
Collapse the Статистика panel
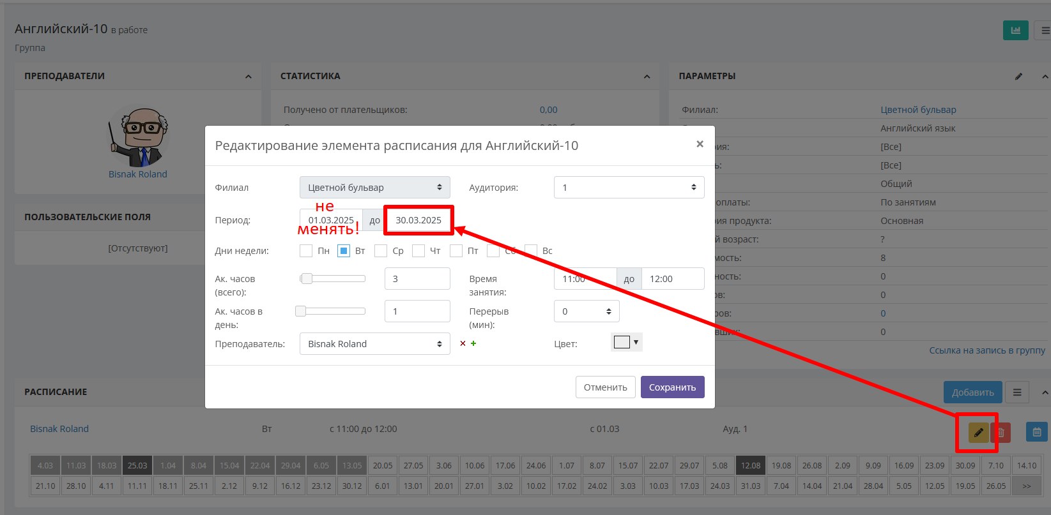click(x=647, y=77)
